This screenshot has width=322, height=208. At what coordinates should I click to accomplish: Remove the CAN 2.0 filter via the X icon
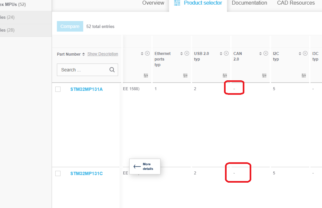266,53
